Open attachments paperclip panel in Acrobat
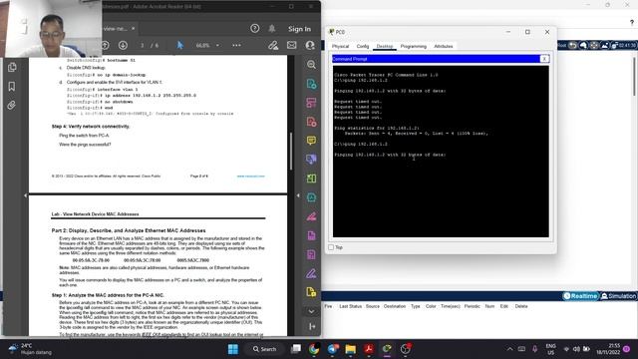 coord(12,106)
